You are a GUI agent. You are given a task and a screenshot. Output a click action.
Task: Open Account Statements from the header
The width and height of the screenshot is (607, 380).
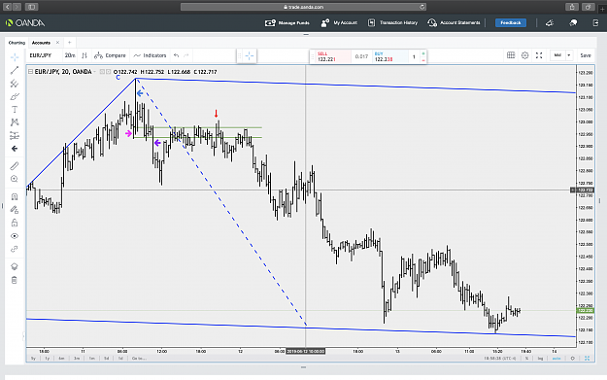454,23
